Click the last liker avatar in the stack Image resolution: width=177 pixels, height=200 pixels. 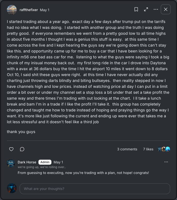[x=168, y=149]
